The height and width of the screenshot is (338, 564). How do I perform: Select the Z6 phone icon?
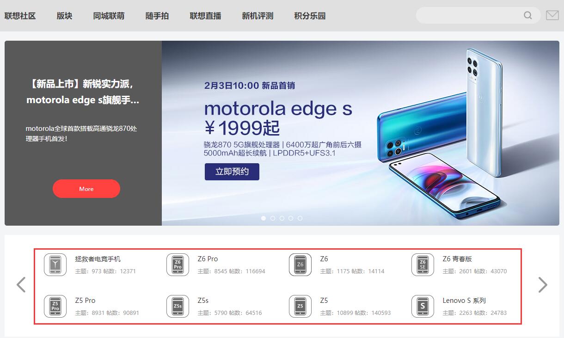tap(300, 265)
